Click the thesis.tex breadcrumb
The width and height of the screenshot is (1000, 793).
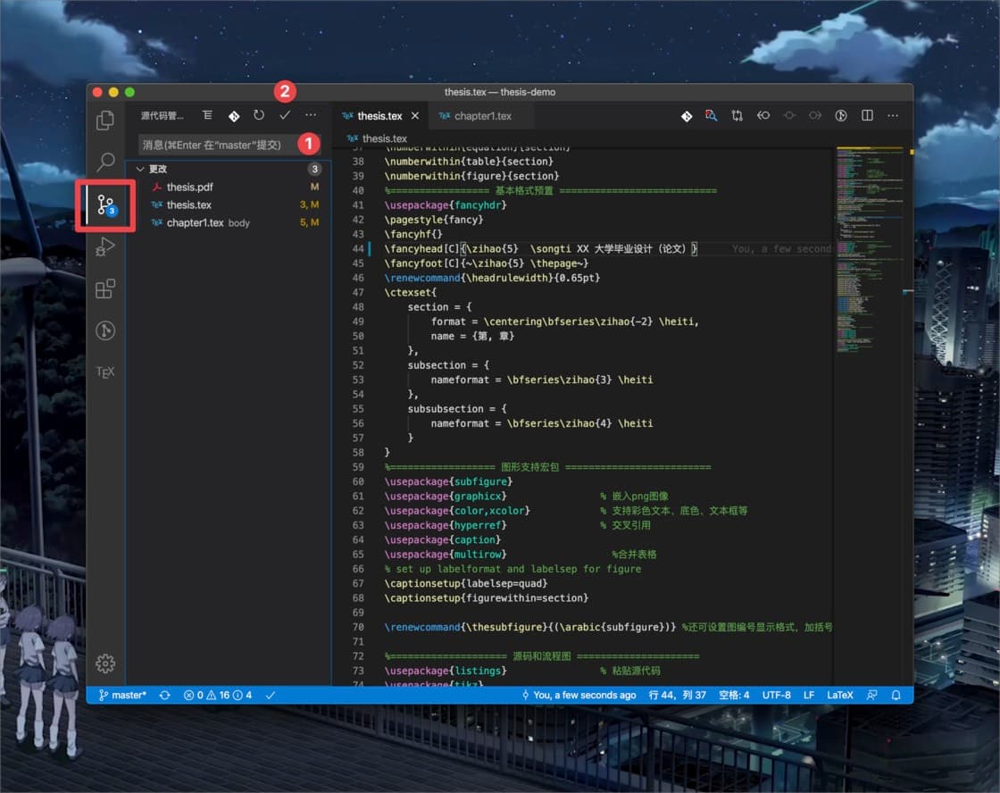(384, 138)
